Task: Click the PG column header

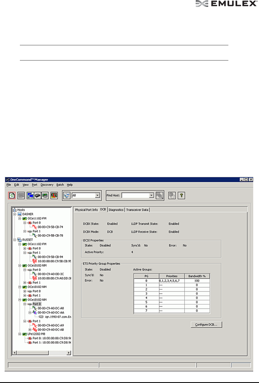Action: (x=146, y=276)
